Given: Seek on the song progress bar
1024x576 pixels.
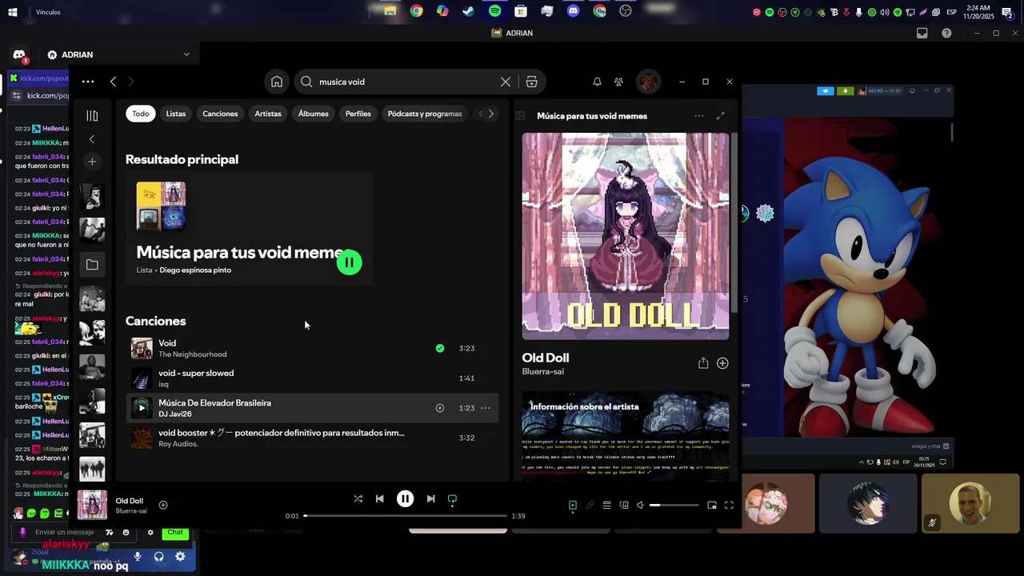Looking at the screenshot, I should point(406,516).
